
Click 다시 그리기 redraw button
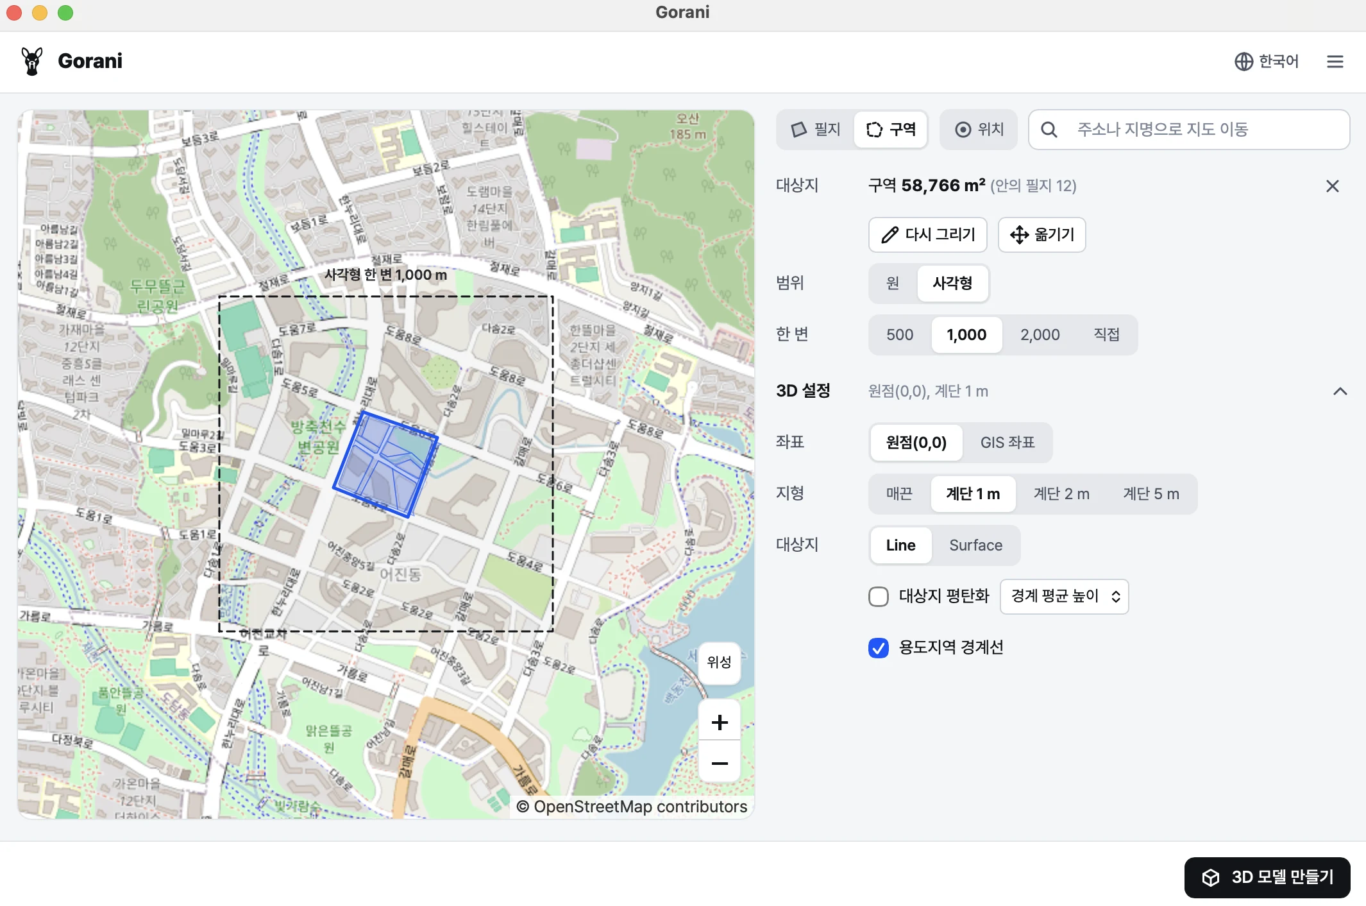point(928,235)
